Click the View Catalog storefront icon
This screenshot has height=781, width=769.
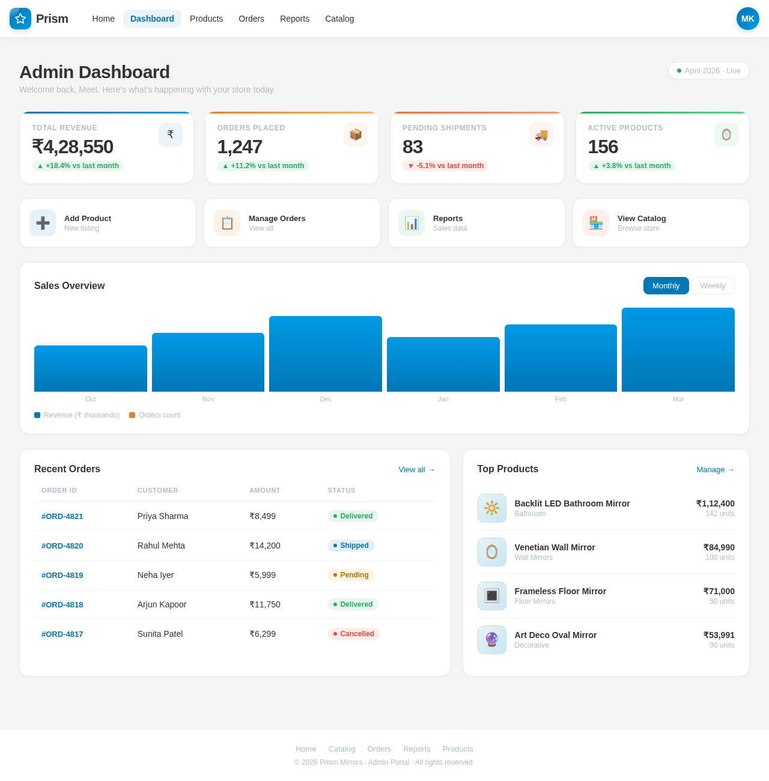[x=596, y=223]
